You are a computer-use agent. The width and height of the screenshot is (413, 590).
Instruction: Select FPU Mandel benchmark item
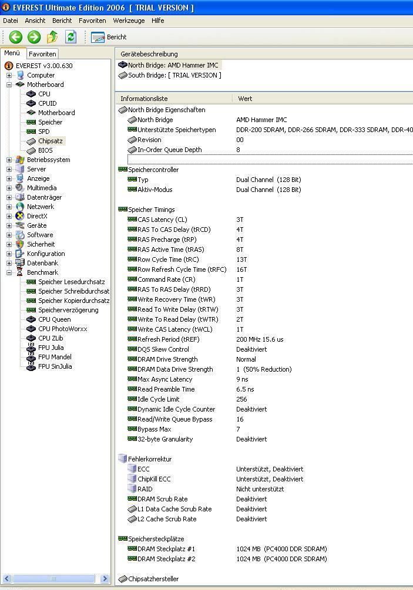(55, 357)
